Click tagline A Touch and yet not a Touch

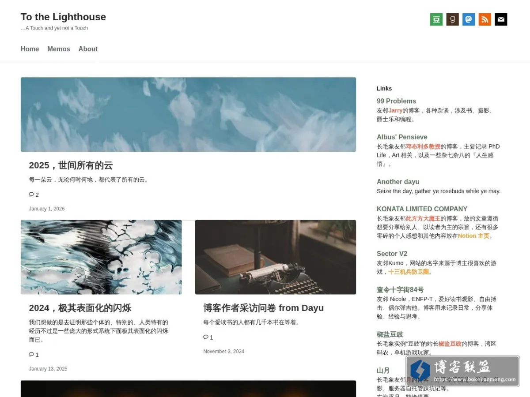click(54, 28)
